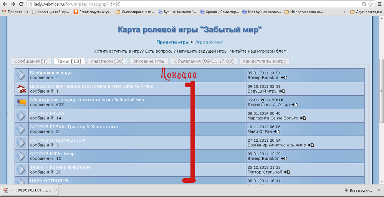Open folder icon for Тушки и прочие животные
The width and height of the screenshot is (384, 197).
pyautogui.click(x=22, y=170)
